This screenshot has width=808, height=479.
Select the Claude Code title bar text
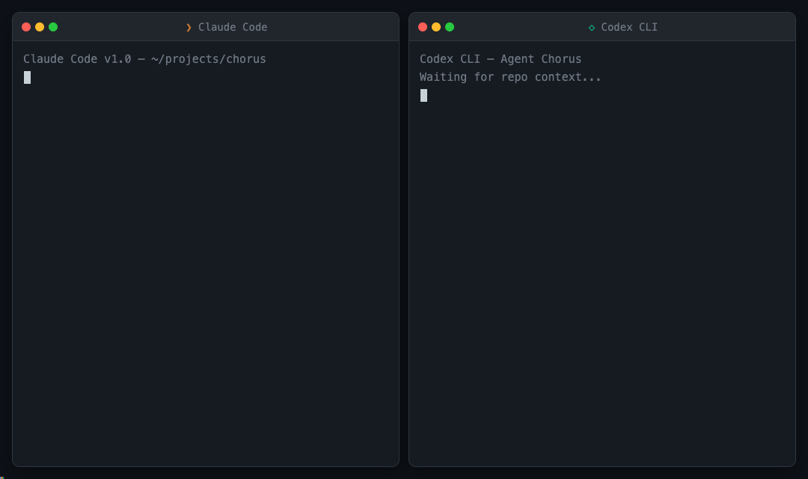[232, 27]
